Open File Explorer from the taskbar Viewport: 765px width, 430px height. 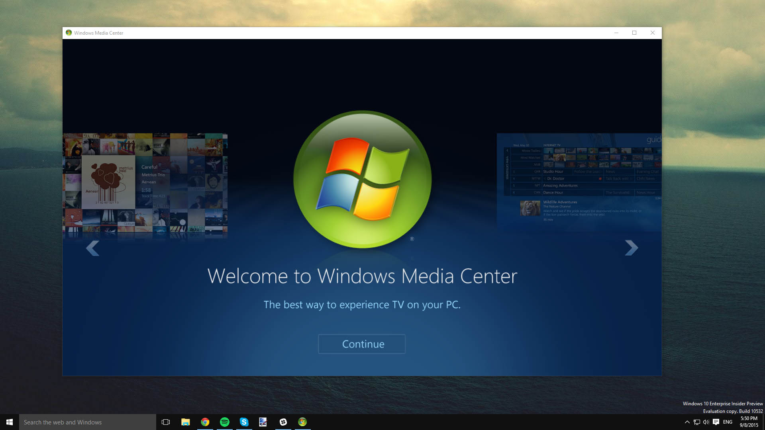coord(186,422)
